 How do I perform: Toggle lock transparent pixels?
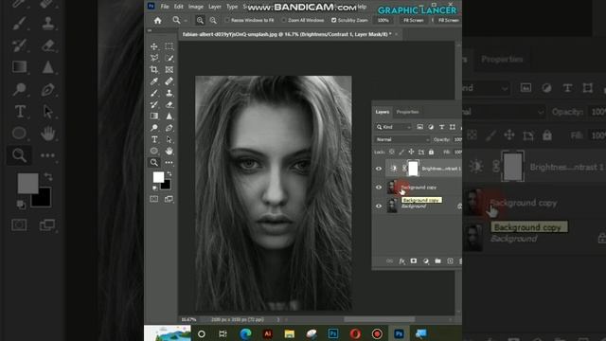click(392, 152)
